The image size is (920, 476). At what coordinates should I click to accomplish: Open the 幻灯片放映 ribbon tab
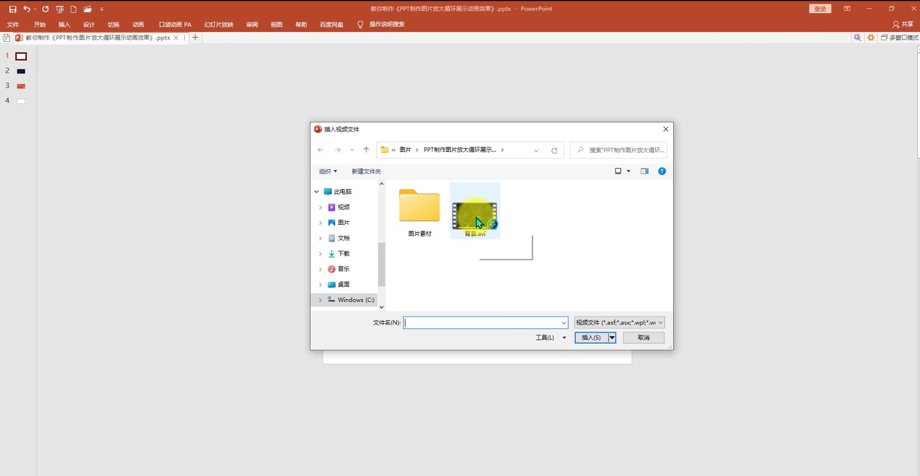coord(218,25)
